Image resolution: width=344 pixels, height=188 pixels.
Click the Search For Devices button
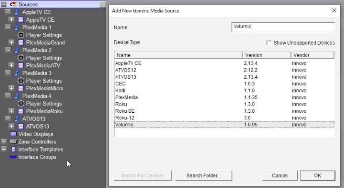coord(142,176)
